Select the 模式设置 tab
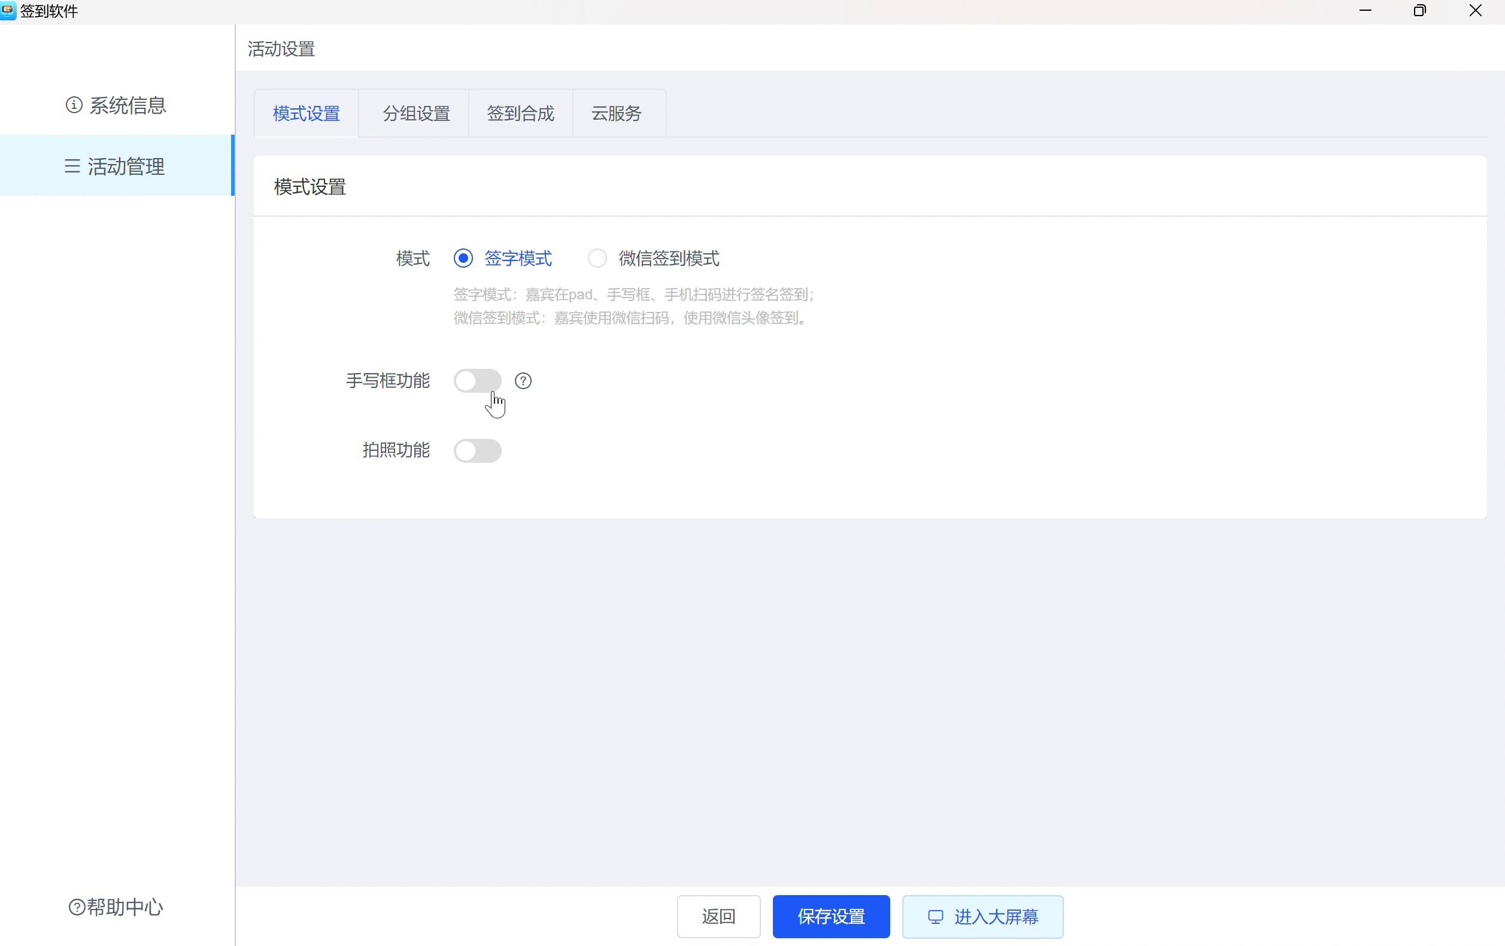 click(307, 114)
